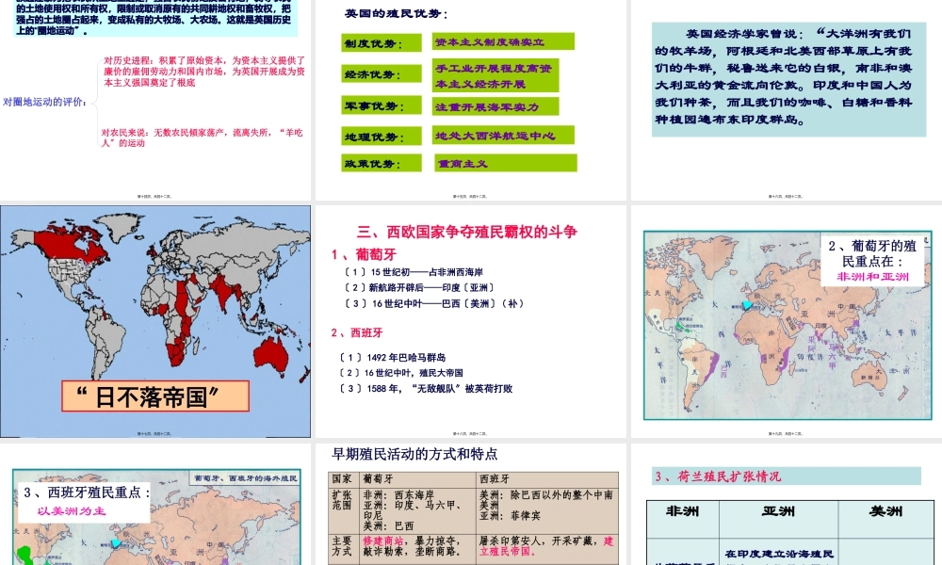Click the 地理优势 green label

point(382,137)
